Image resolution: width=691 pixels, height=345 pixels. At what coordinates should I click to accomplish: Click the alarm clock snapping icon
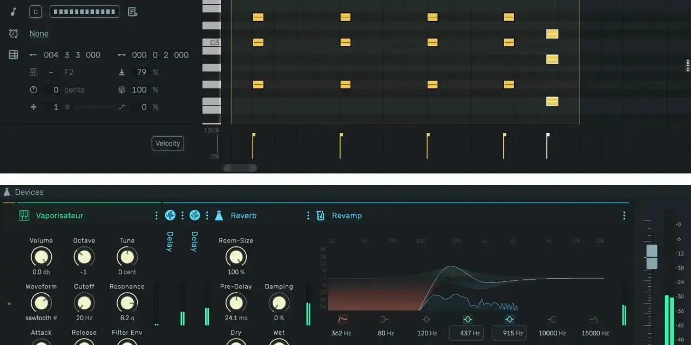[x=13, y=33]
